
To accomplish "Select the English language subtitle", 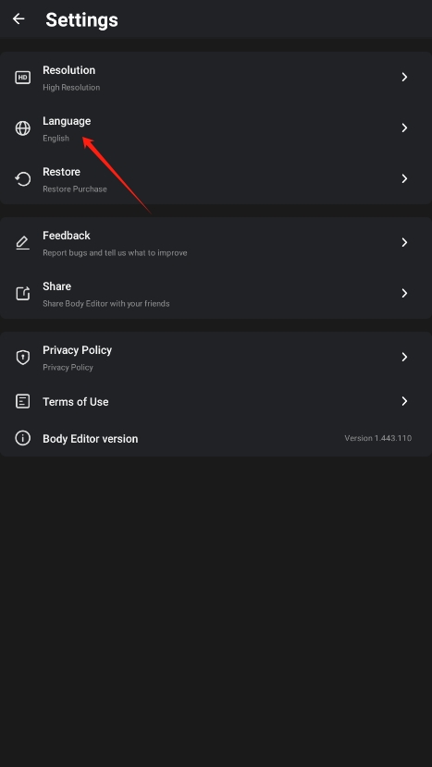I will pos(56,139).
